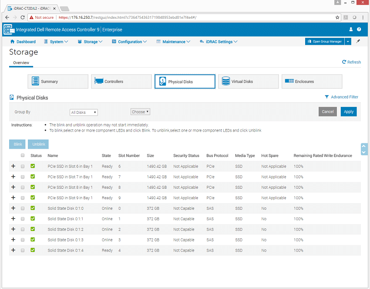370x289 pixels.
Task: Click the PDF extension icon in browser toolbar
Action: pyautogui.click(x=346, y=17)
